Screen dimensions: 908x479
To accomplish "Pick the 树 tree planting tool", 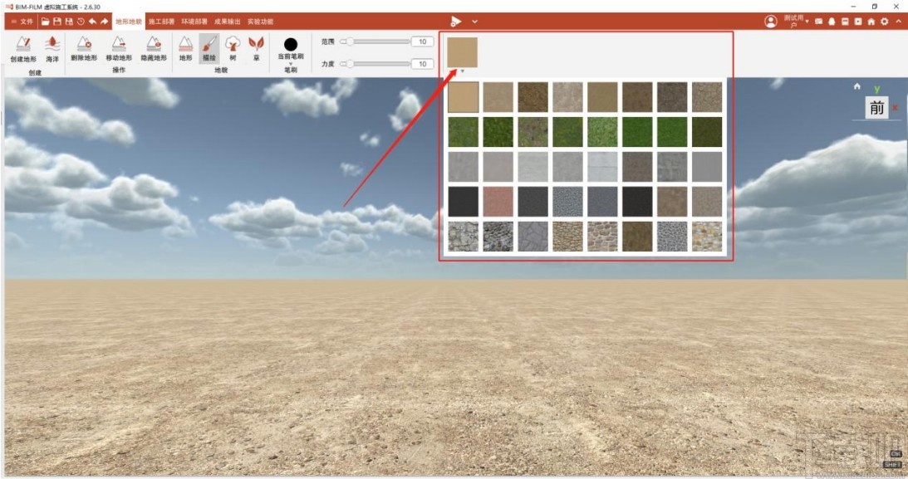I will 233,49.
